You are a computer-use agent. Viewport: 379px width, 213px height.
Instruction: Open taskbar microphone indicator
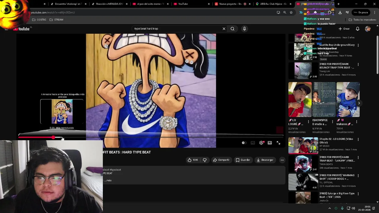tap(342, 208)
